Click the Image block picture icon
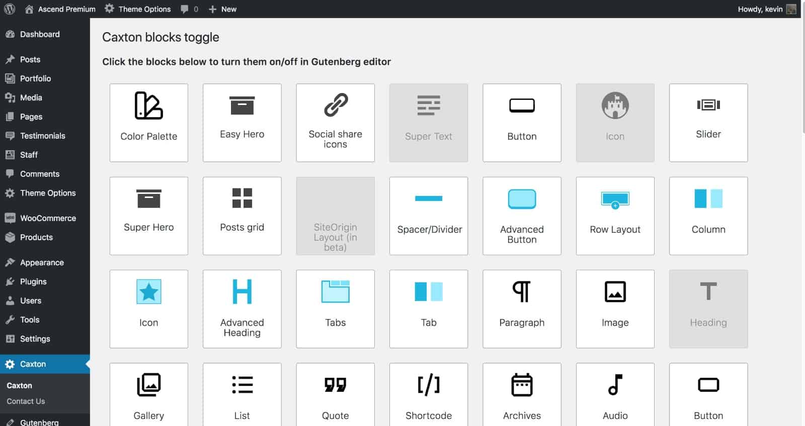805x426 pixels. click(615, 291)
